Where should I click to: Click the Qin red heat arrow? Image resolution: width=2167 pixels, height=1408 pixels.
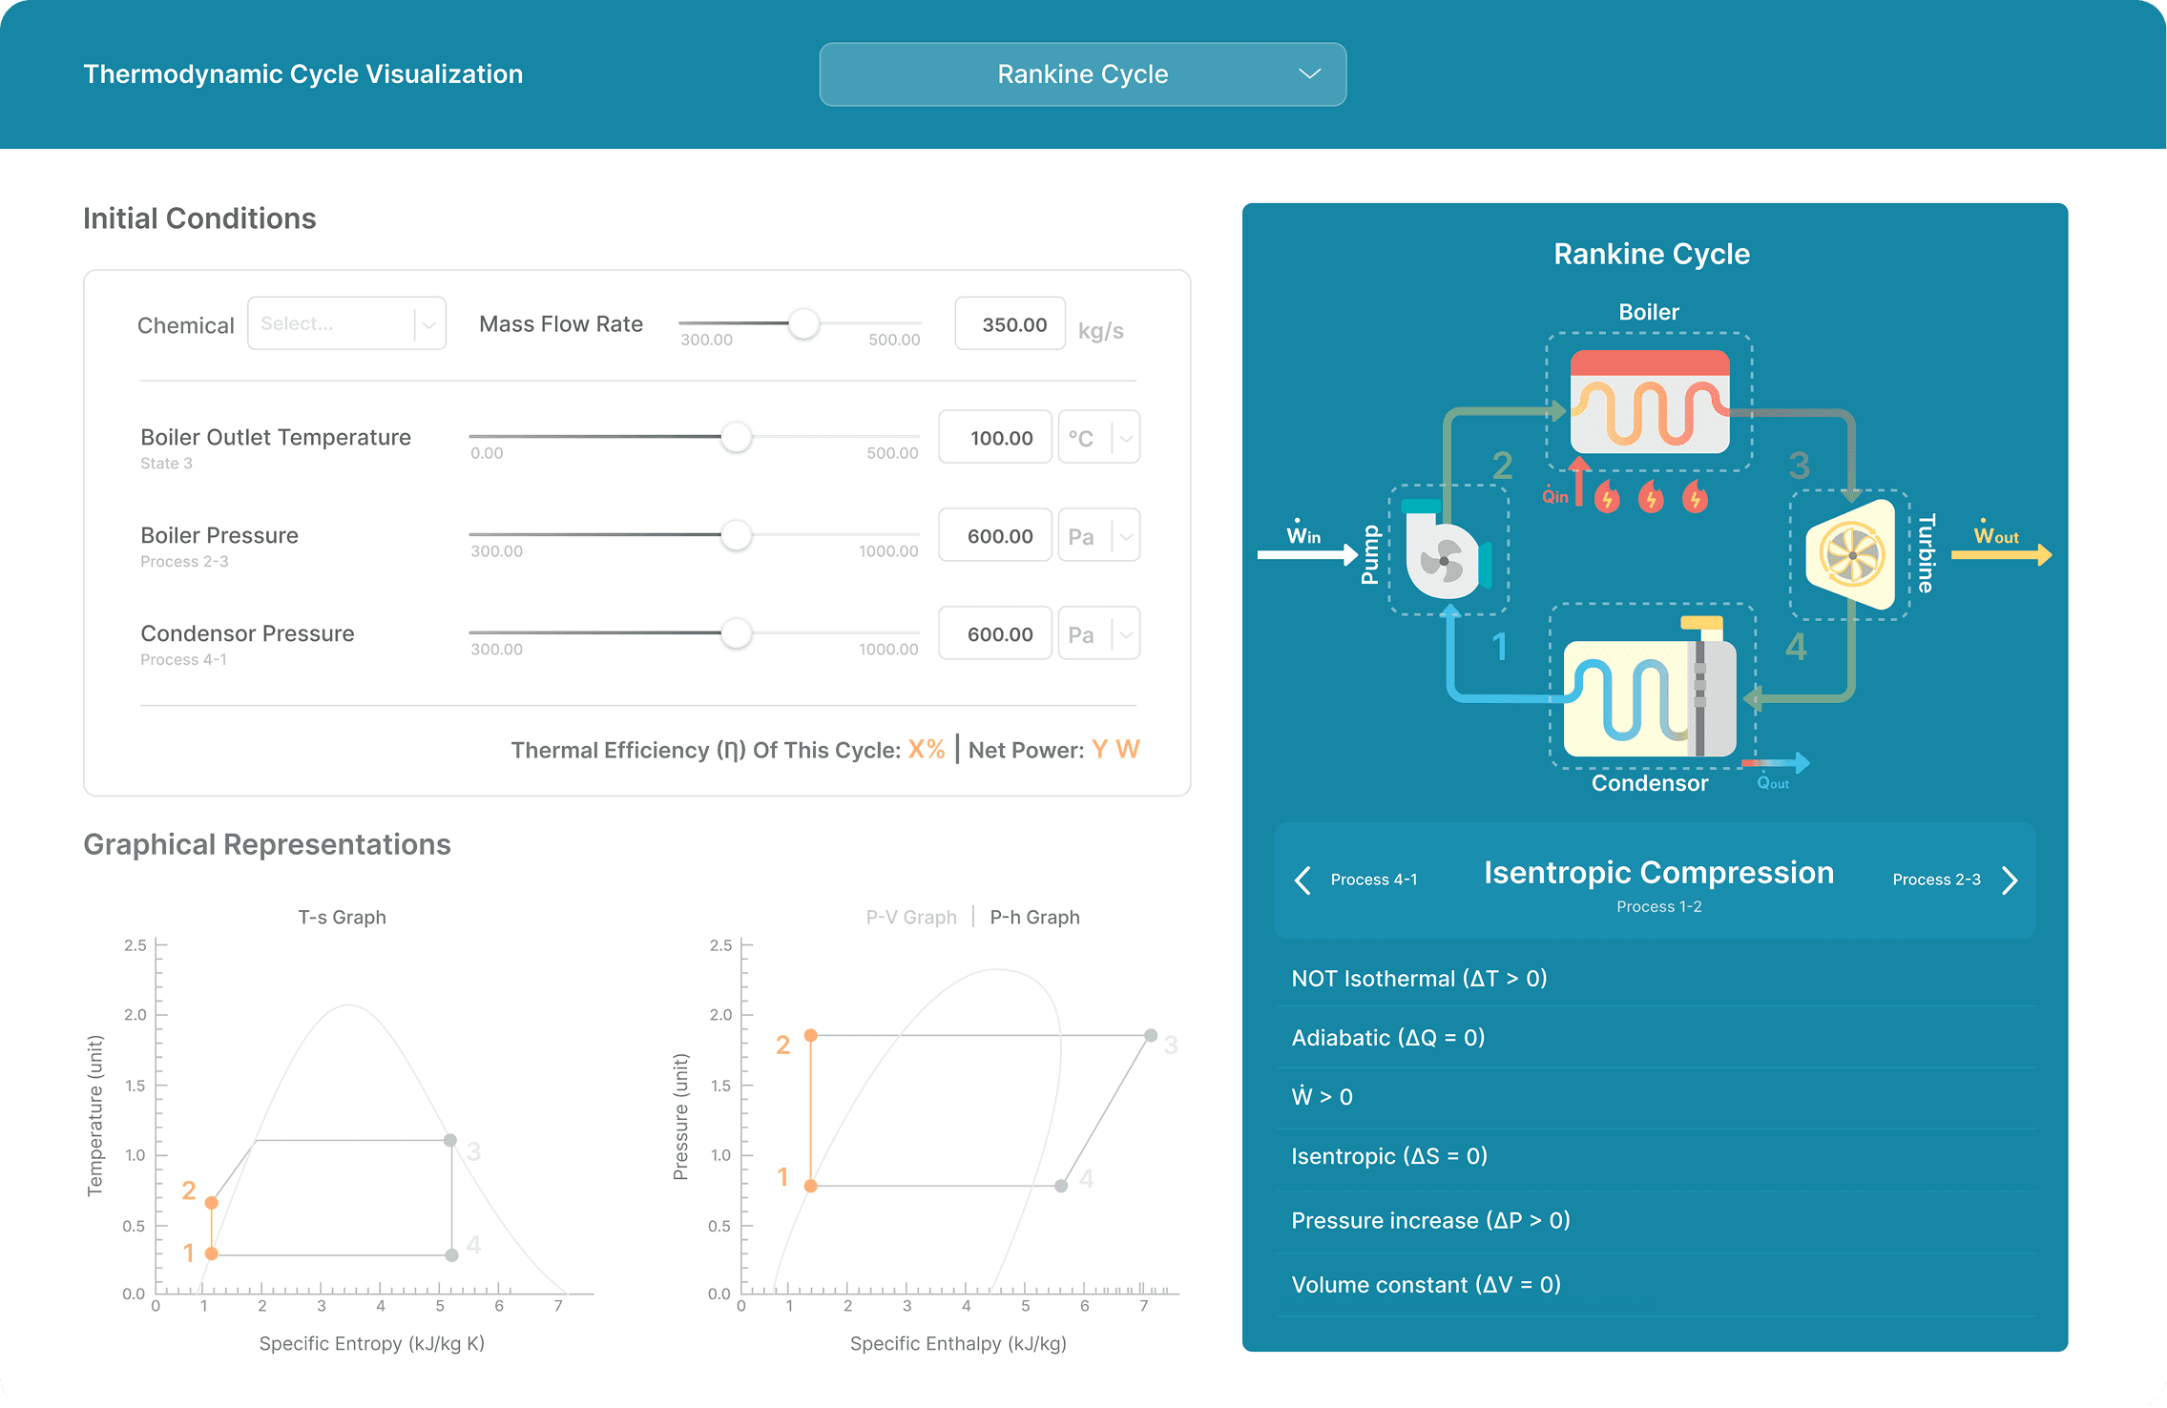pos(1578,481)
